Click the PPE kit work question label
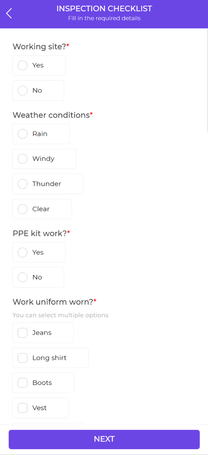Screen dimensions: 208x455 (x=40, y=233)
